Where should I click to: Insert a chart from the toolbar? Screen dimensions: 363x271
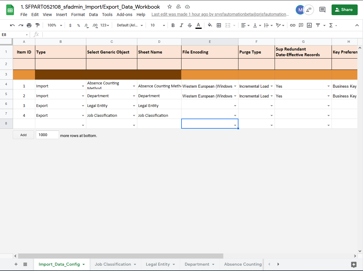[309, 25]
